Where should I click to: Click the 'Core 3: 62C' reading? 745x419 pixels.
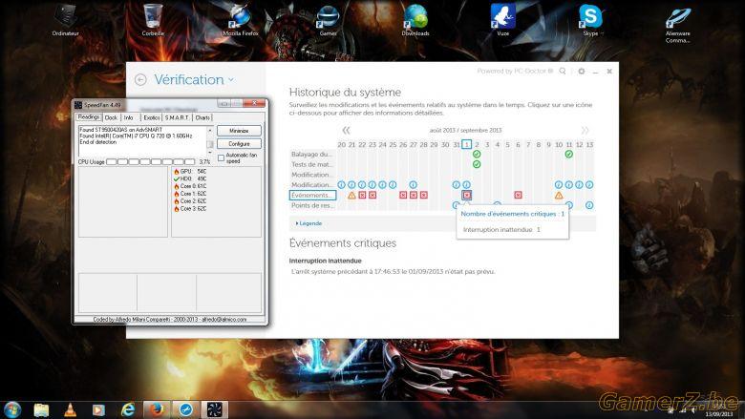click(190, 209)
